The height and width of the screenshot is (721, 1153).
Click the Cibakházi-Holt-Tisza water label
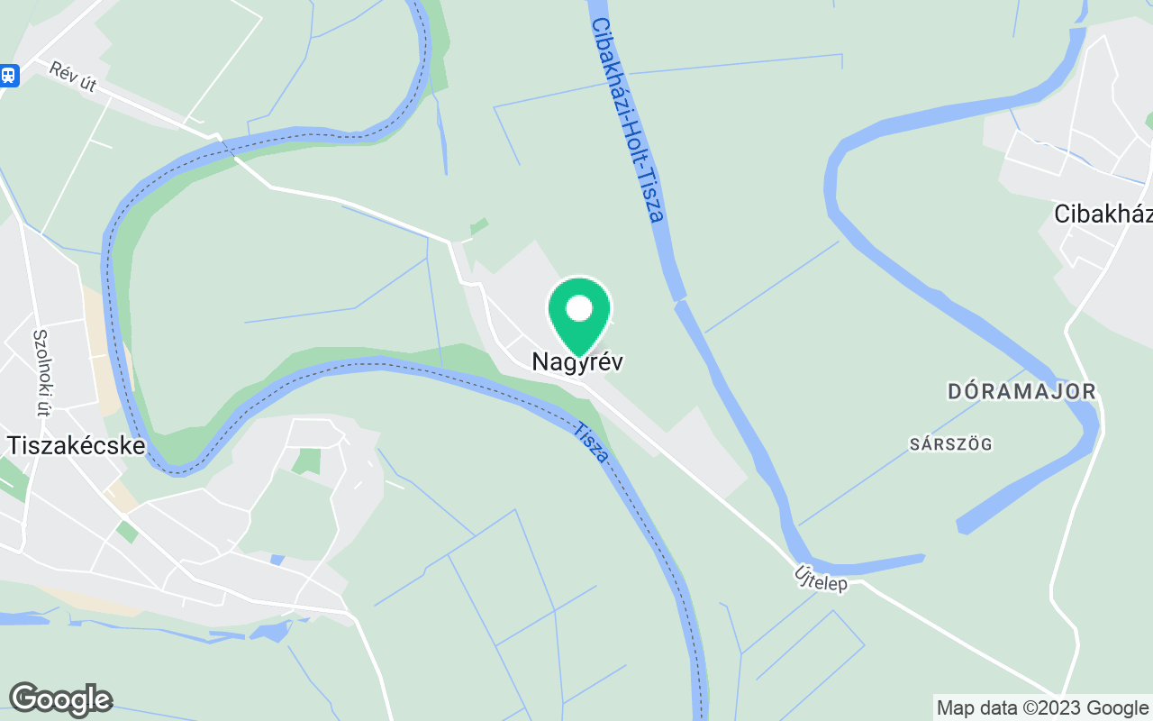pos(629,120)
